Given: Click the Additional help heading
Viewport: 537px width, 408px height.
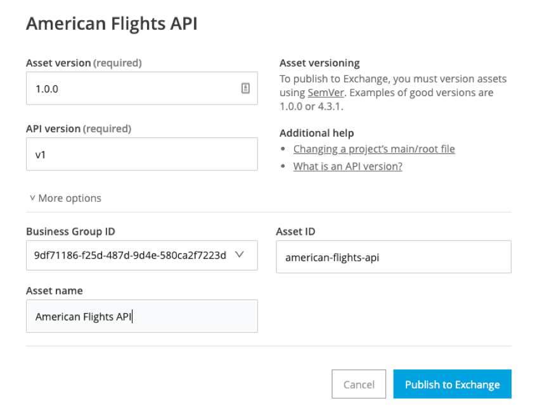Looking at the screenshot, I should click(x=317, y=133).
